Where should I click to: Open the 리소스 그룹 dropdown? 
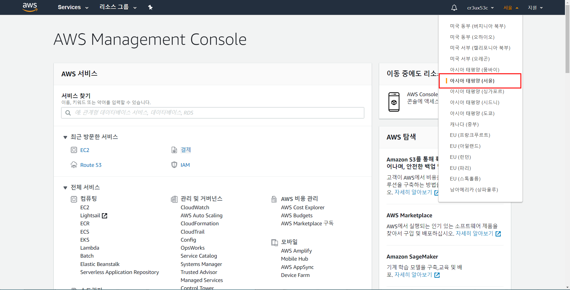point(118,7)
